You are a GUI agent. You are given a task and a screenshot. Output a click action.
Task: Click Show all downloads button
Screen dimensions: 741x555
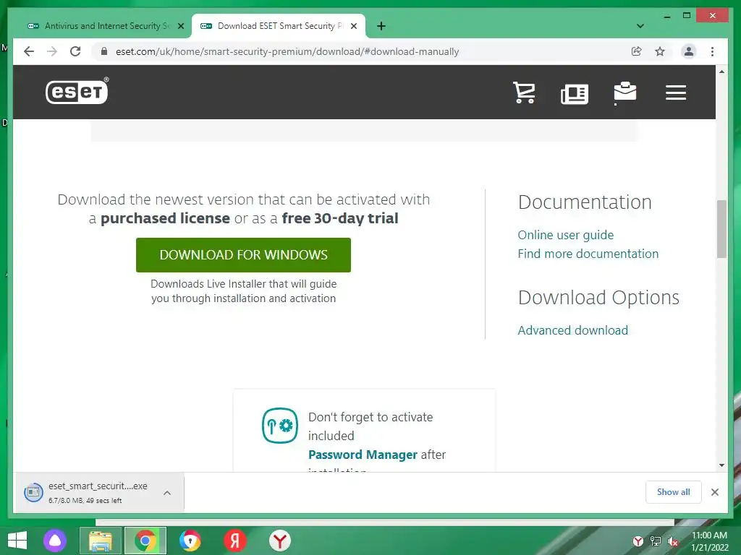pos(673,491)
